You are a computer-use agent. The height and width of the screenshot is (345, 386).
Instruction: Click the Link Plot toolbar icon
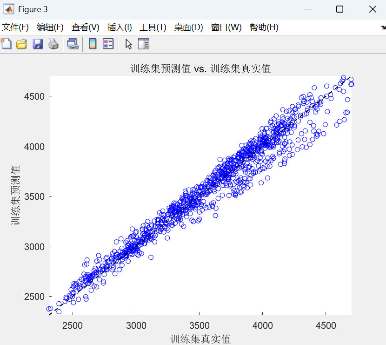(73, 44)
